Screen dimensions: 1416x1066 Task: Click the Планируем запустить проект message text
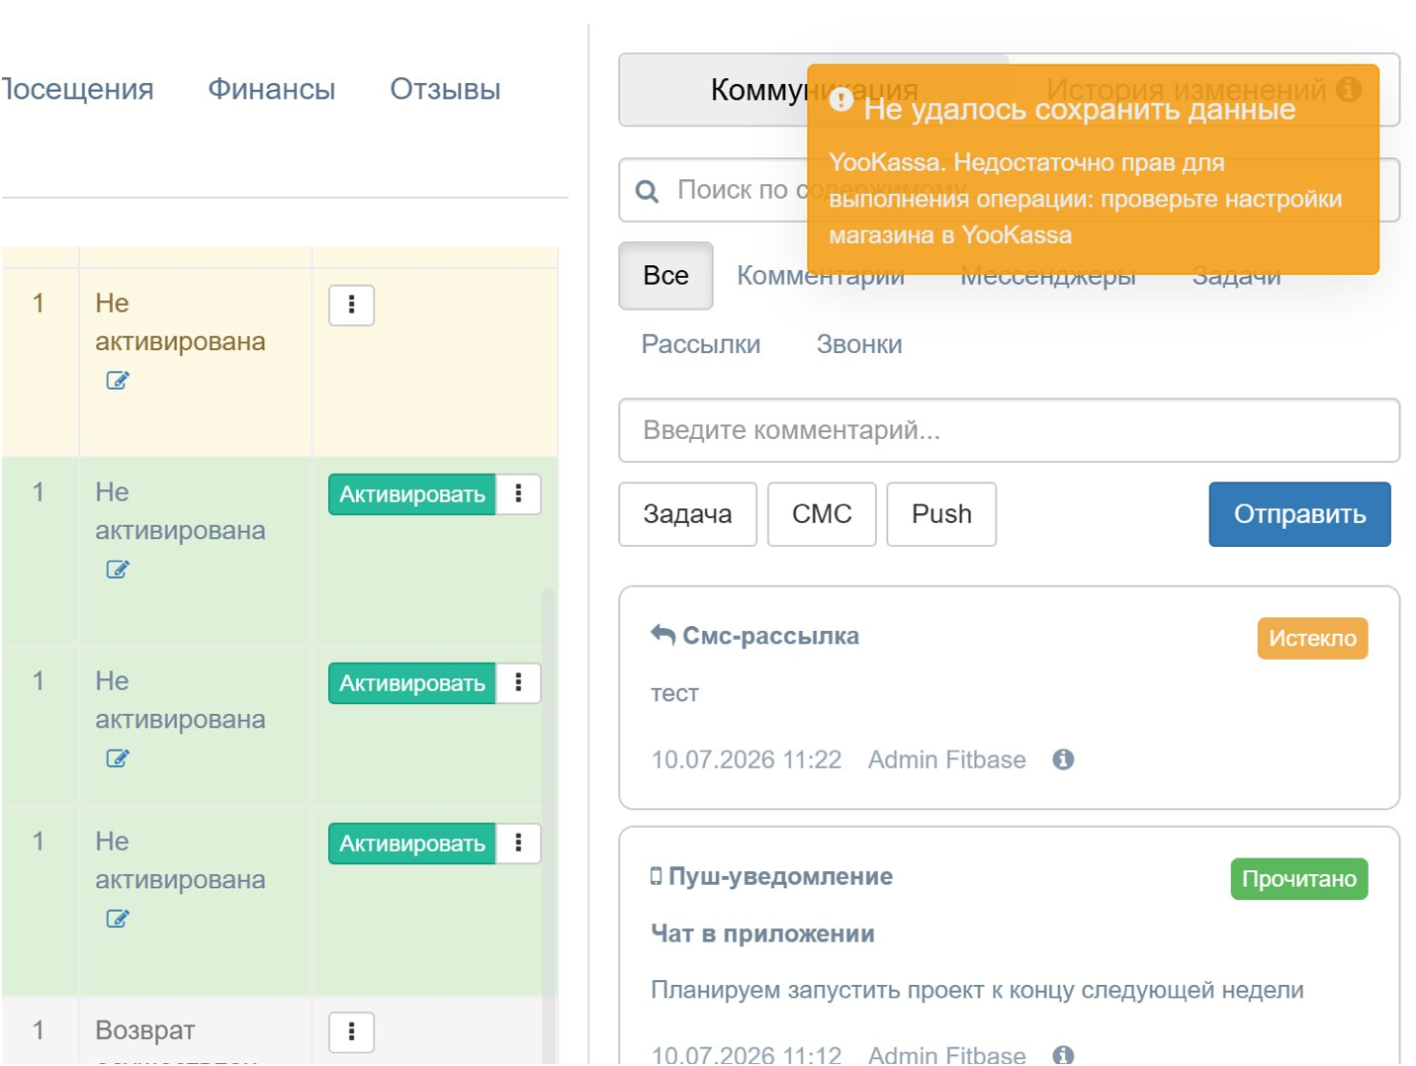(x=977, y=990)
